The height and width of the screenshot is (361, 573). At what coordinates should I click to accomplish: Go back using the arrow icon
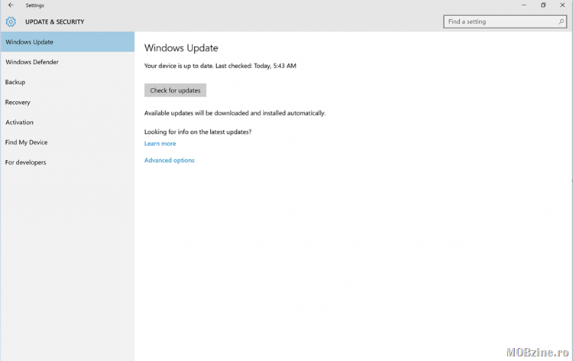pyautogui.click(x=11, y=5)
